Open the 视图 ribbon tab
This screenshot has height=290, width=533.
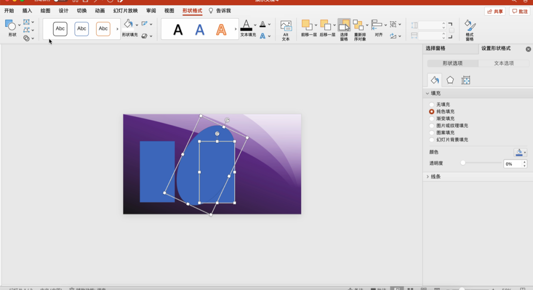(169, 11)
